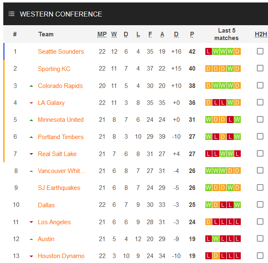The width and height of the screenshot is (268, 263).
Task: Click Minnesota United last form badge W
Action: click(237, 120)
